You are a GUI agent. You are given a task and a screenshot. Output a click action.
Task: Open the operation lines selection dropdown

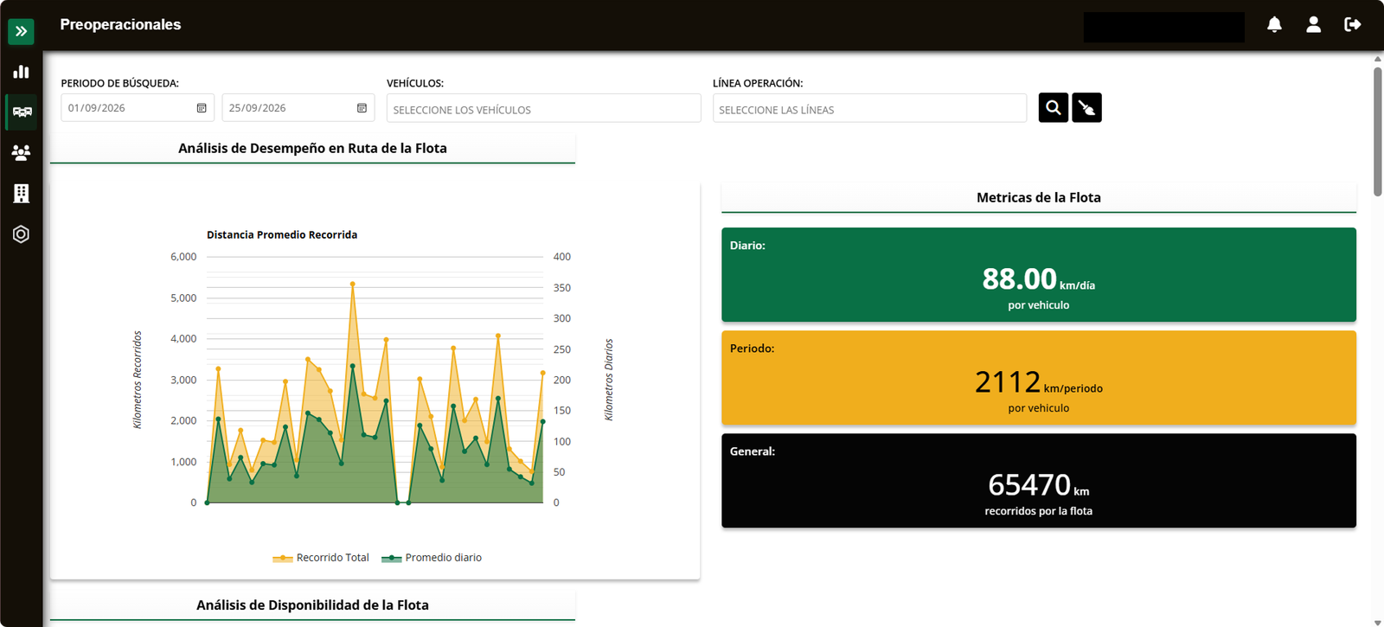pos(869,108)
